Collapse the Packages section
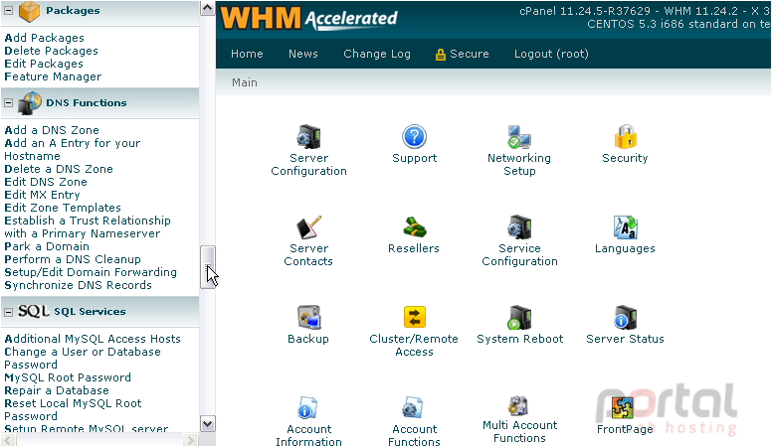Image resolution: width=772 pixels, height=447 pixels. pyautogui.click(x=8, y=10)
